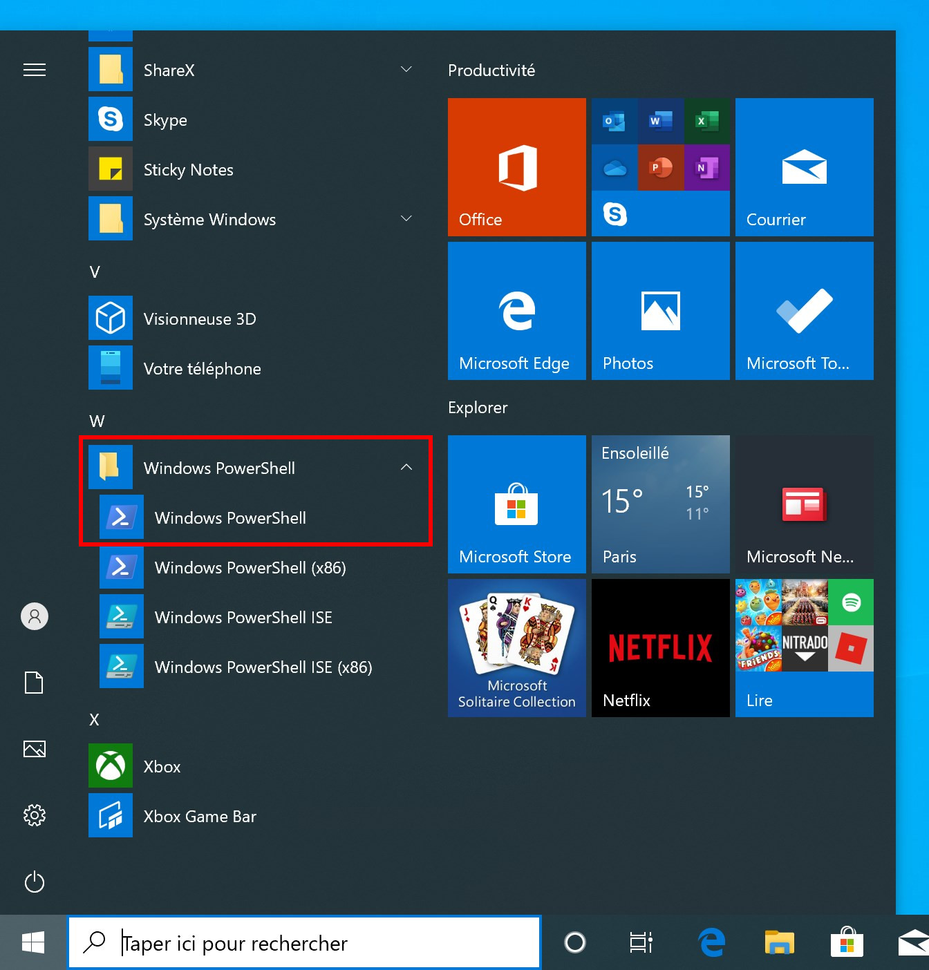Open the Paris weather tile
Image resolution: width=929 pixels, height=970 pixels.
tap(661, 504)
